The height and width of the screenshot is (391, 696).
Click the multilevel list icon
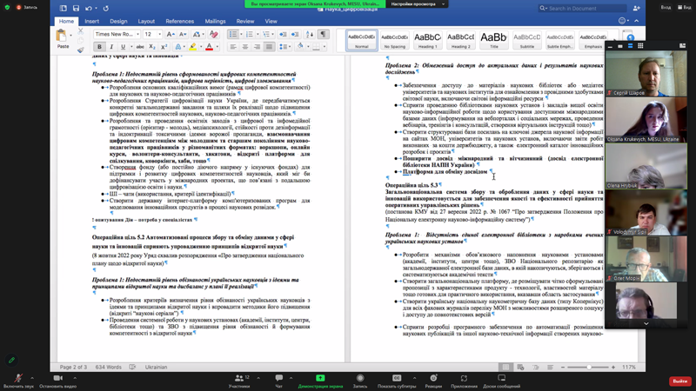click(266, 34)
